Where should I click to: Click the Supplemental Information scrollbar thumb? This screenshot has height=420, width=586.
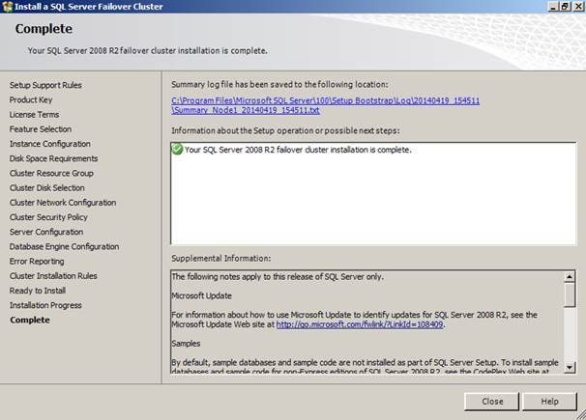coord(570,294)
